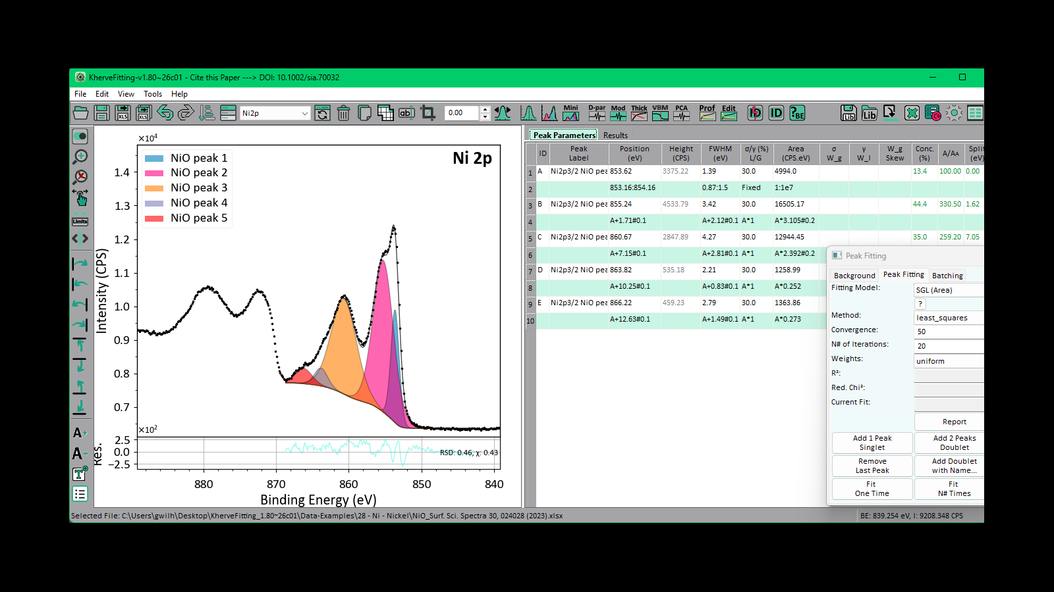
Task: Click the Add 1 Peak Singlet button
Action: [872, 443]
